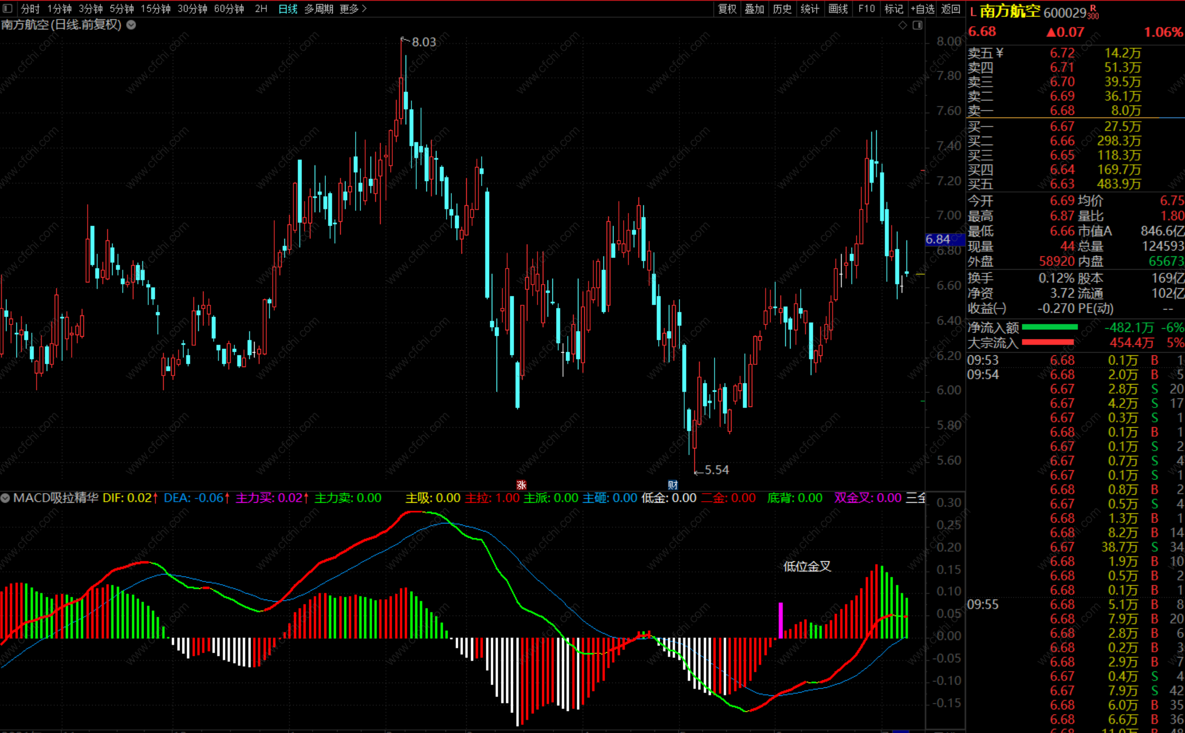Toggle right info panel icon in chart header
Image resolution: width=1185 pixels, height=733 pixels.
pos(918,25)
